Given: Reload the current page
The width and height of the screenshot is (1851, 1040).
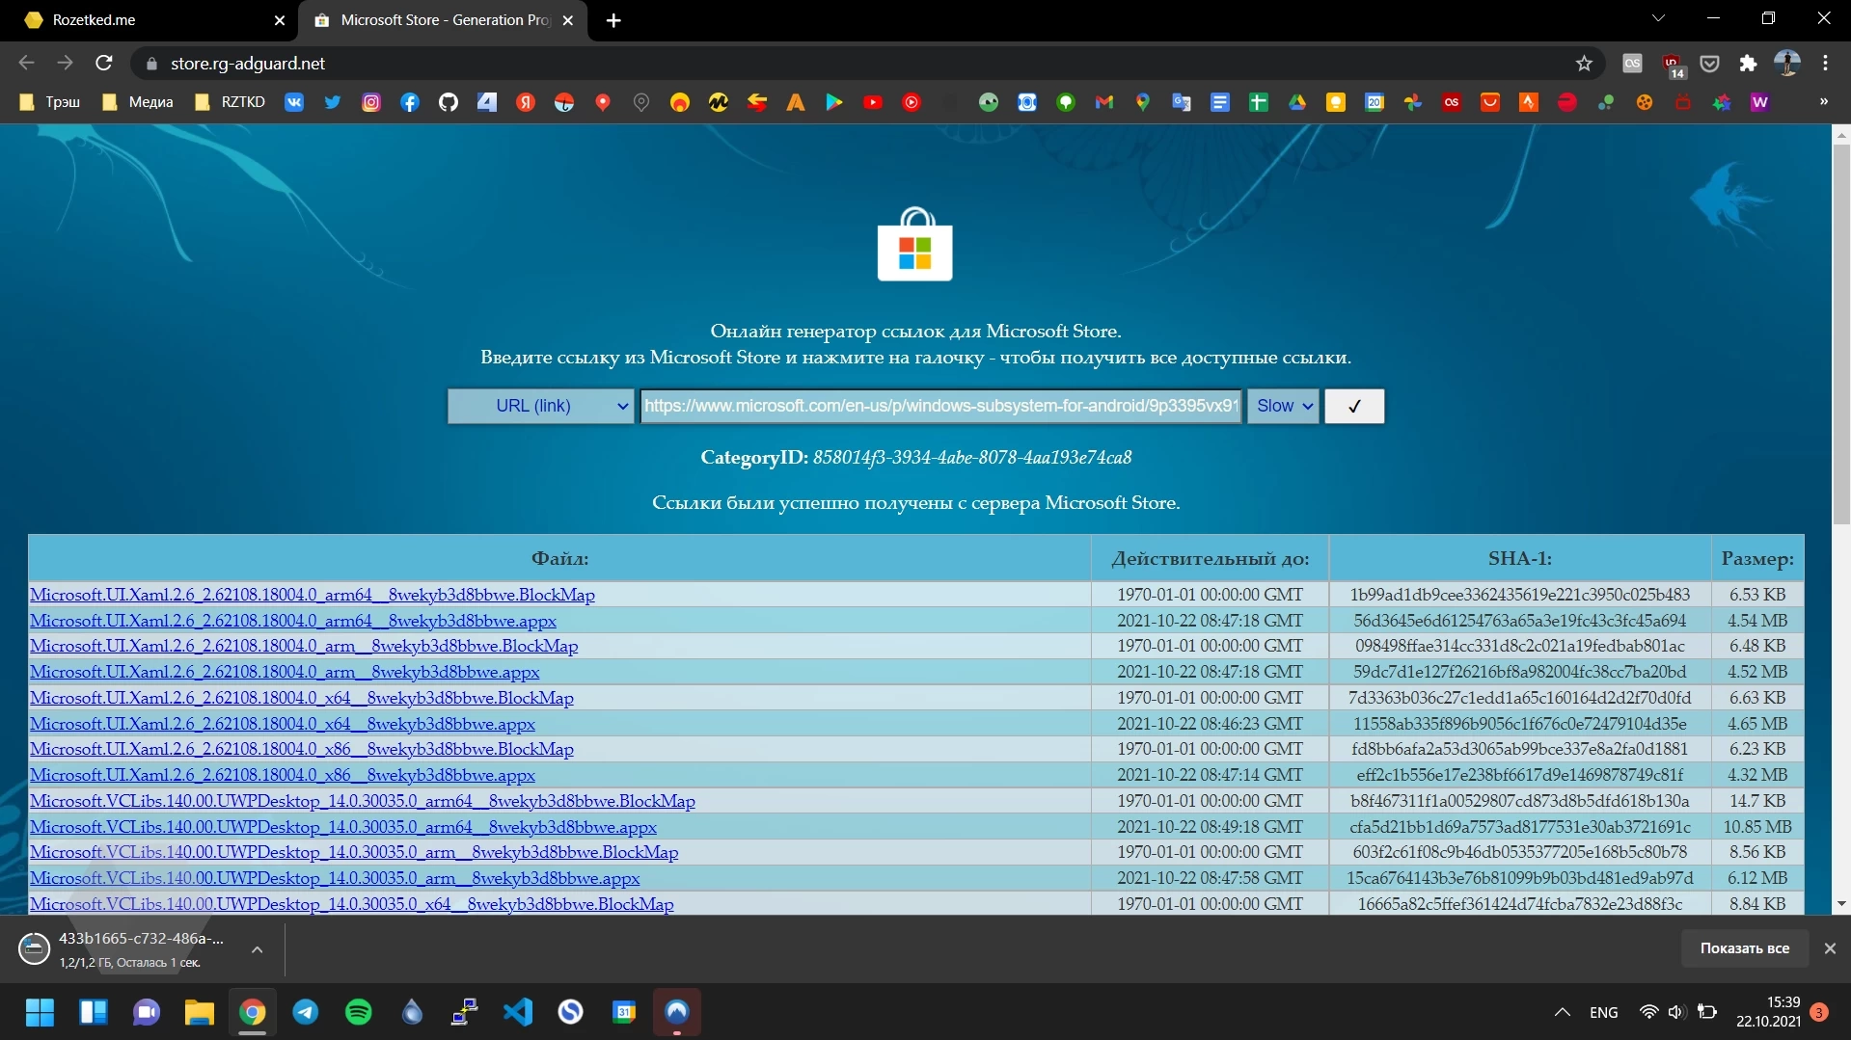Looking at the screenshot, I should click(104, 64).
